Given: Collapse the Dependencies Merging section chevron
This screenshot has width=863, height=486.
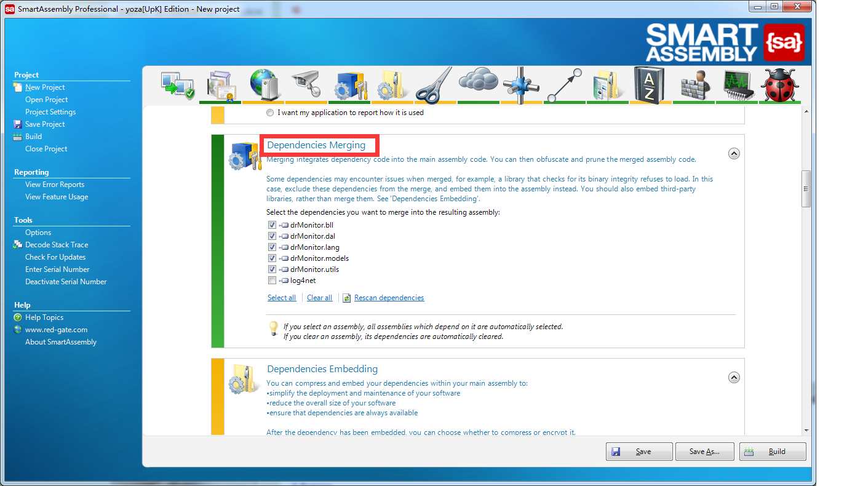Looking at the screenshot, I should click(734, 154).
